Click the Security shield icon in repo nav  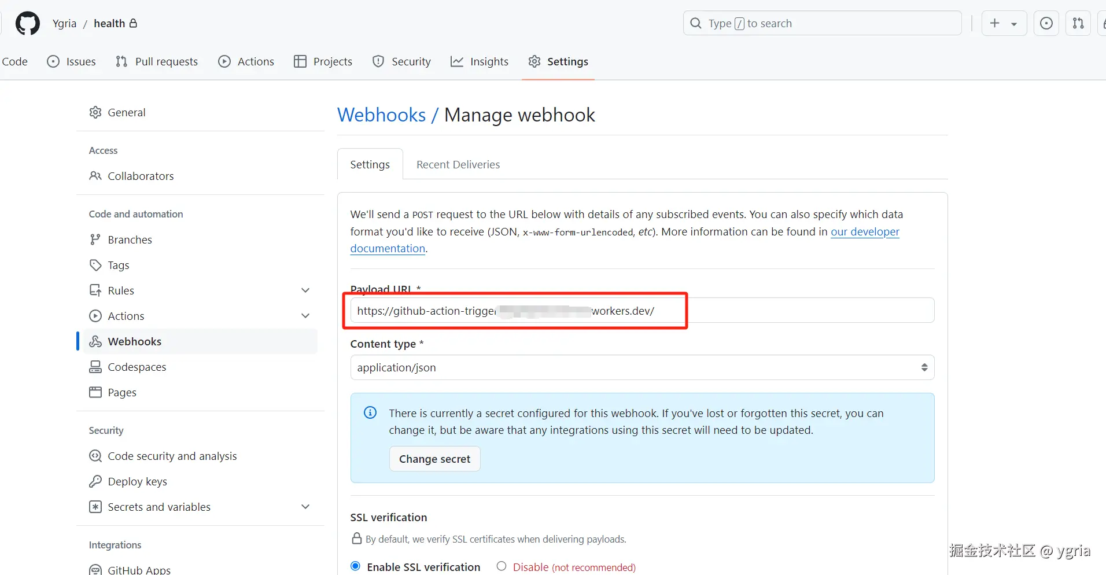[378, 61]
